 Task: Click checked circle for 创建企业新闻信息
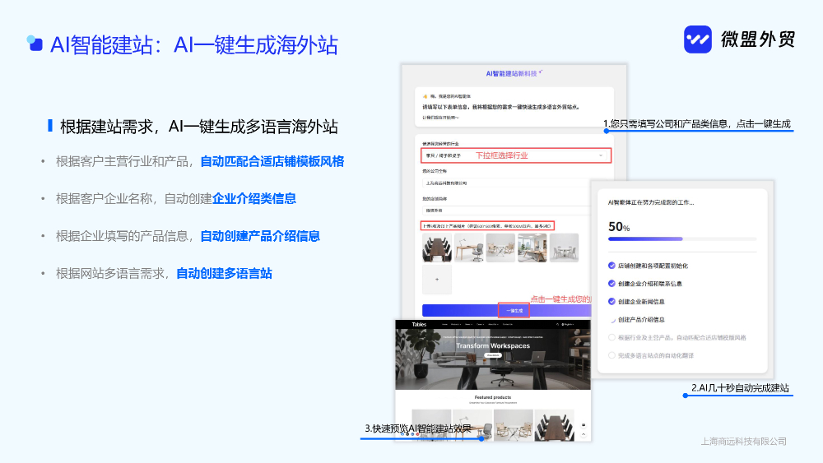[611, 302]
